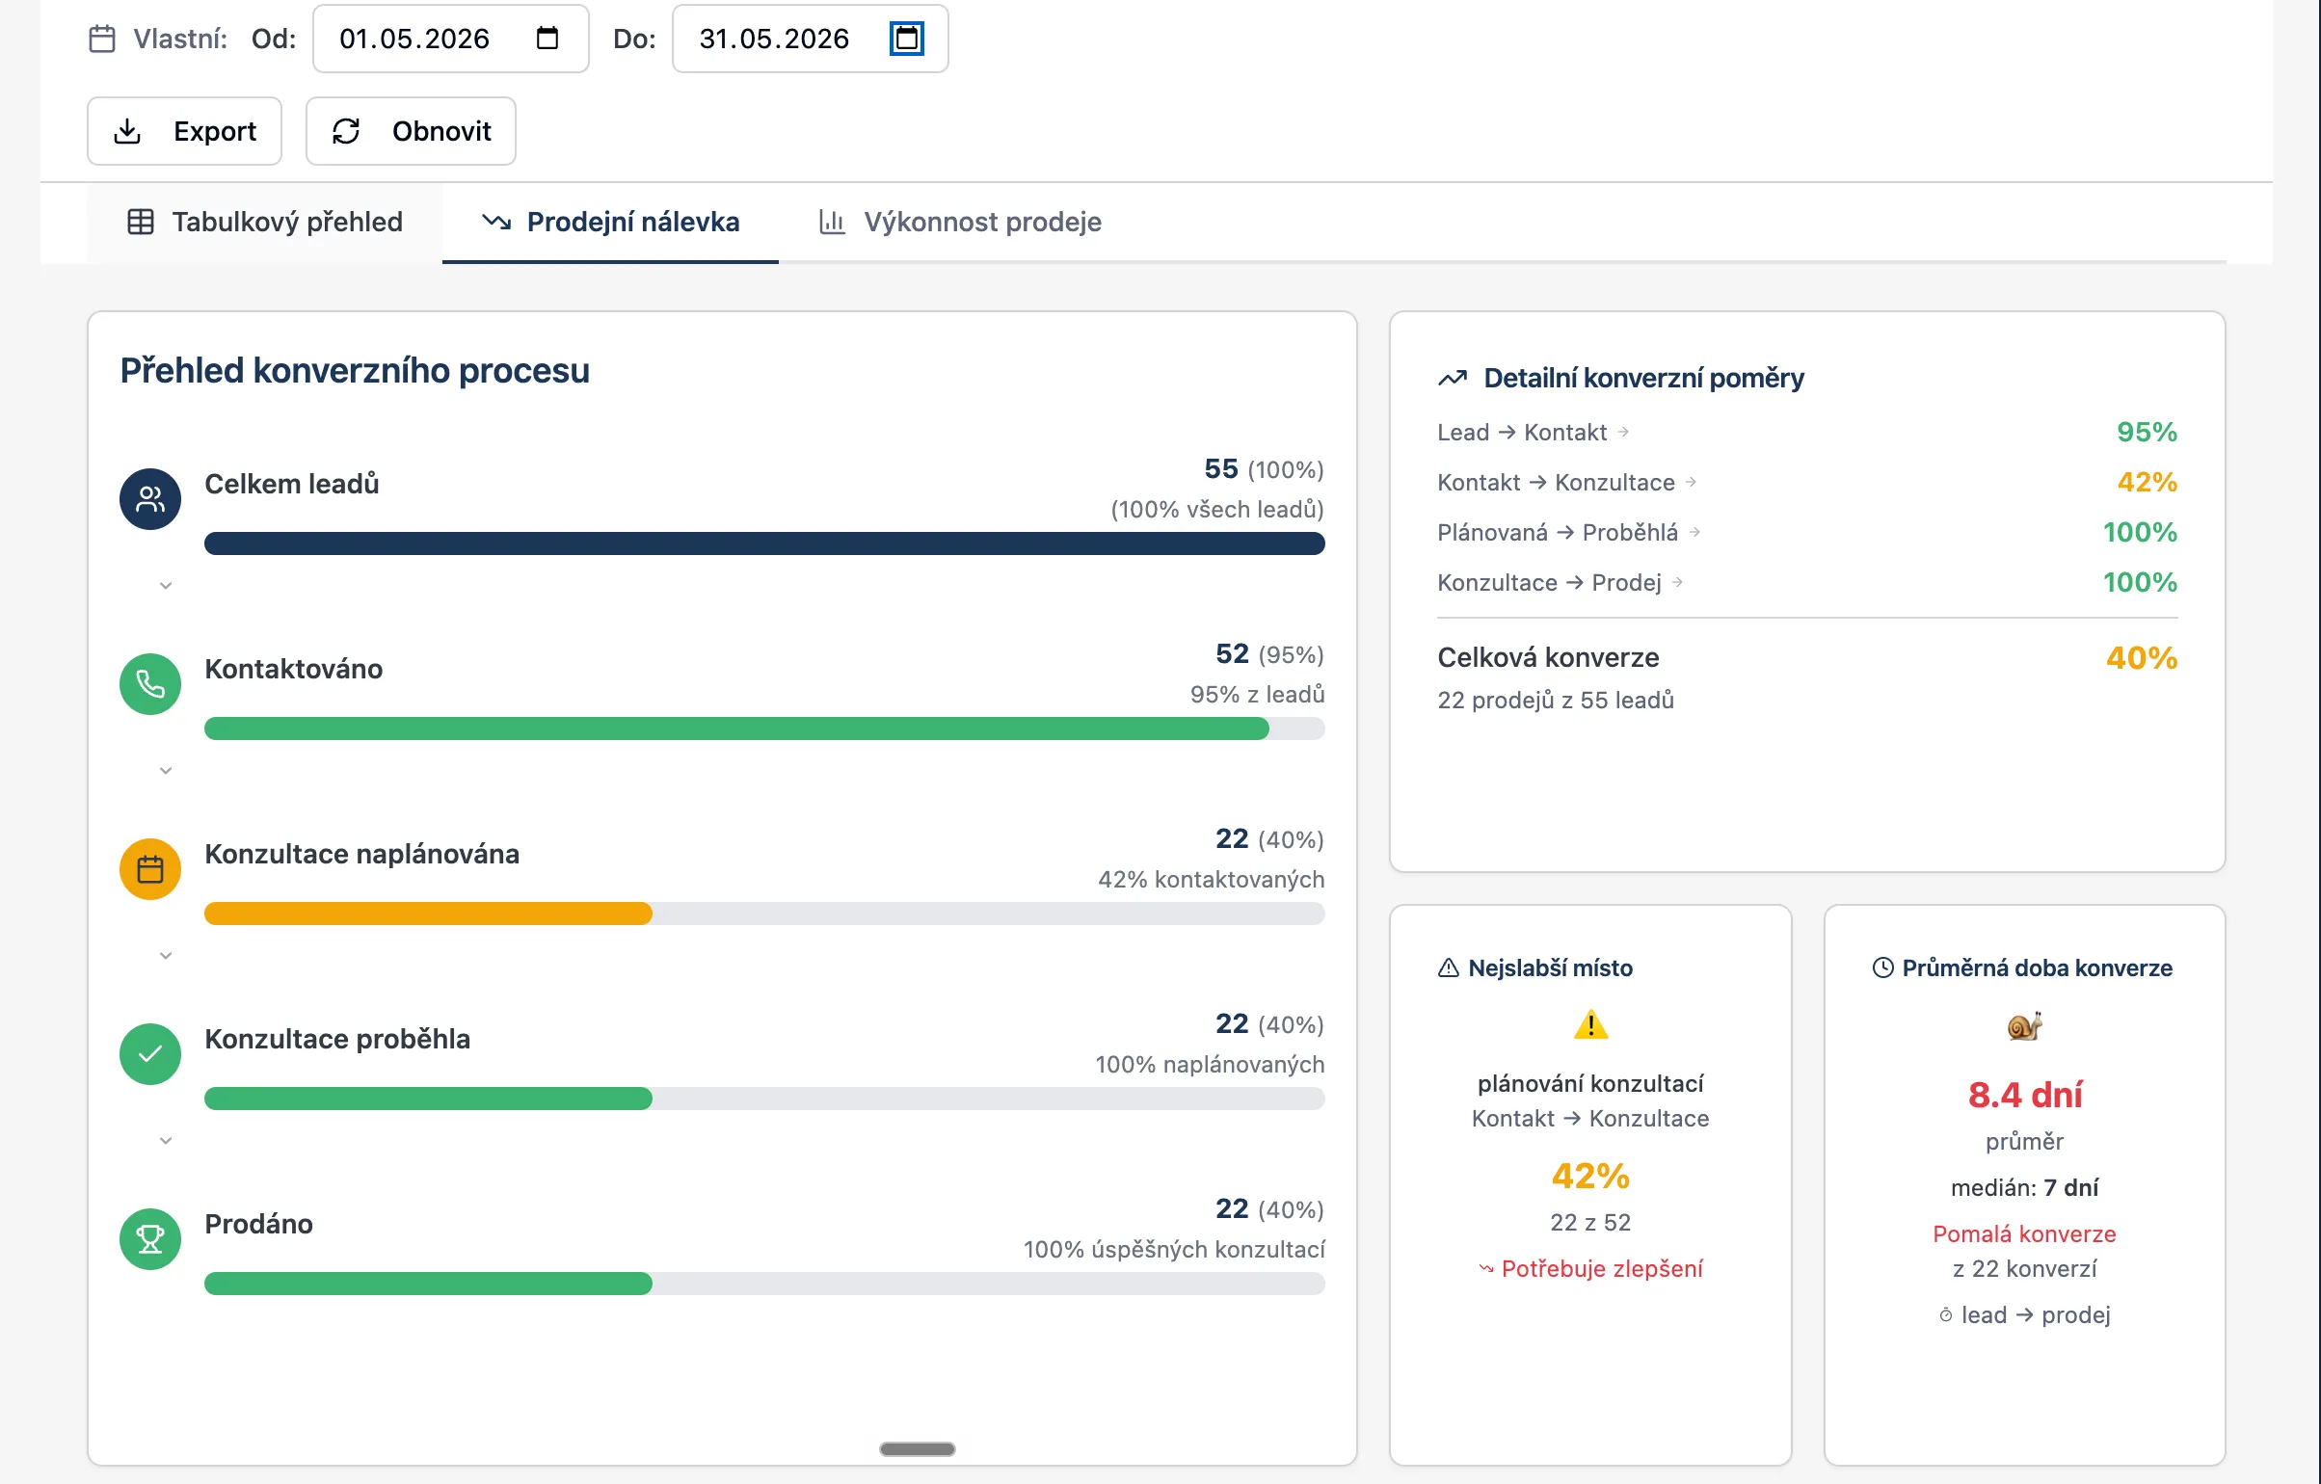Click the Celková konverze 40% value
The height and width of the screenshot is (1484, 2321).
(x=2142, y=658)
